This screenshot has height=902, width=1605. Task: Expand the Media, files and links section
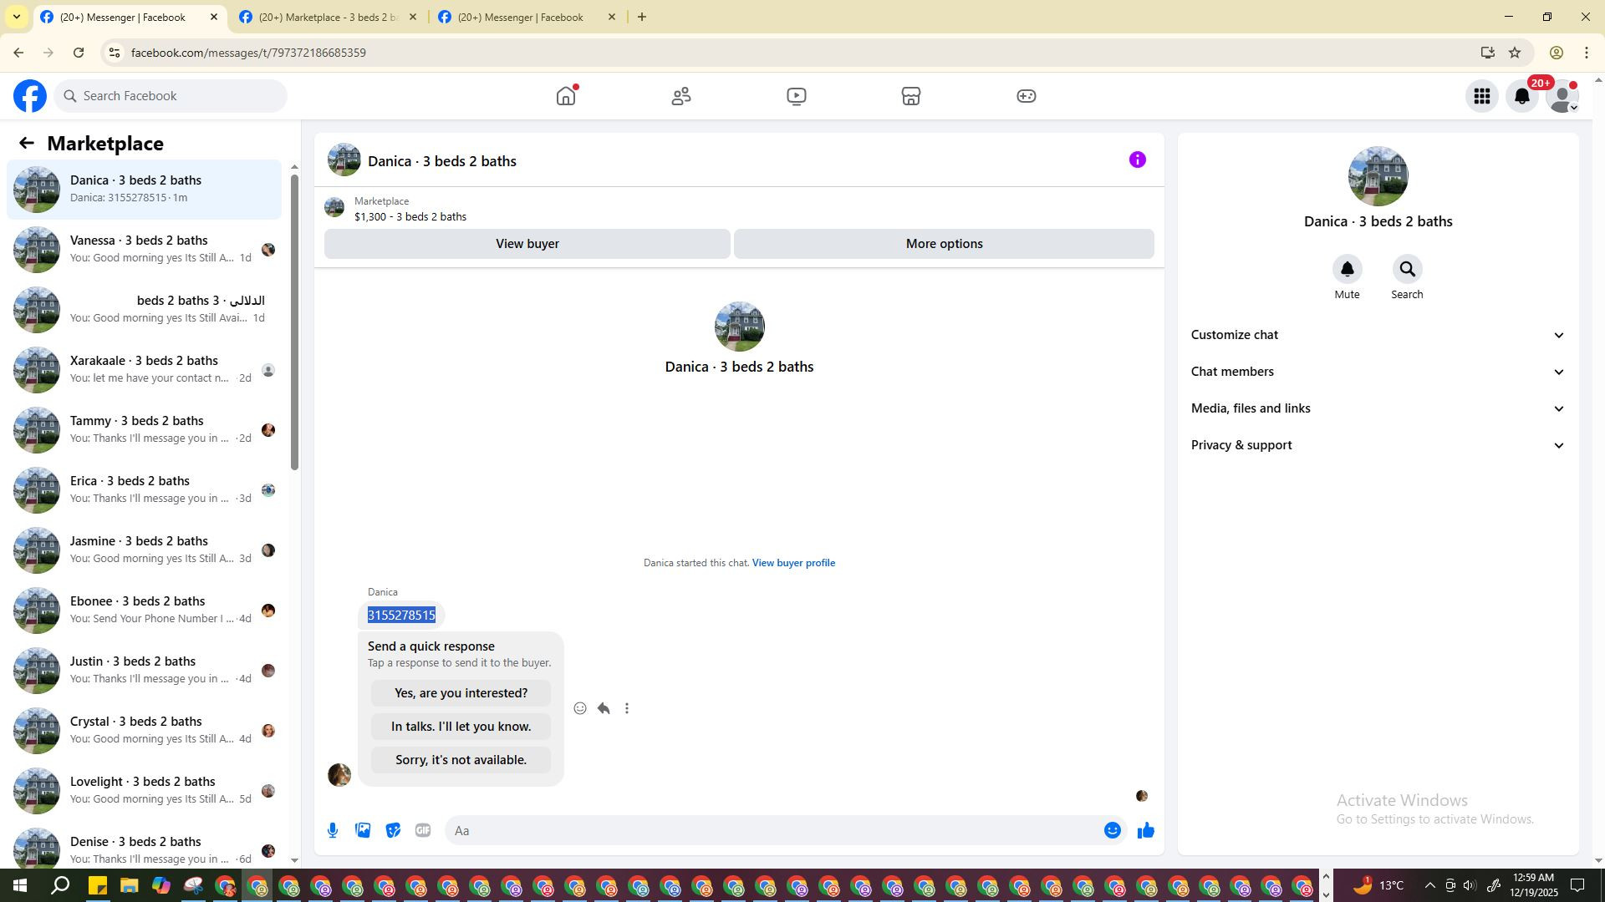[1377, 408]
